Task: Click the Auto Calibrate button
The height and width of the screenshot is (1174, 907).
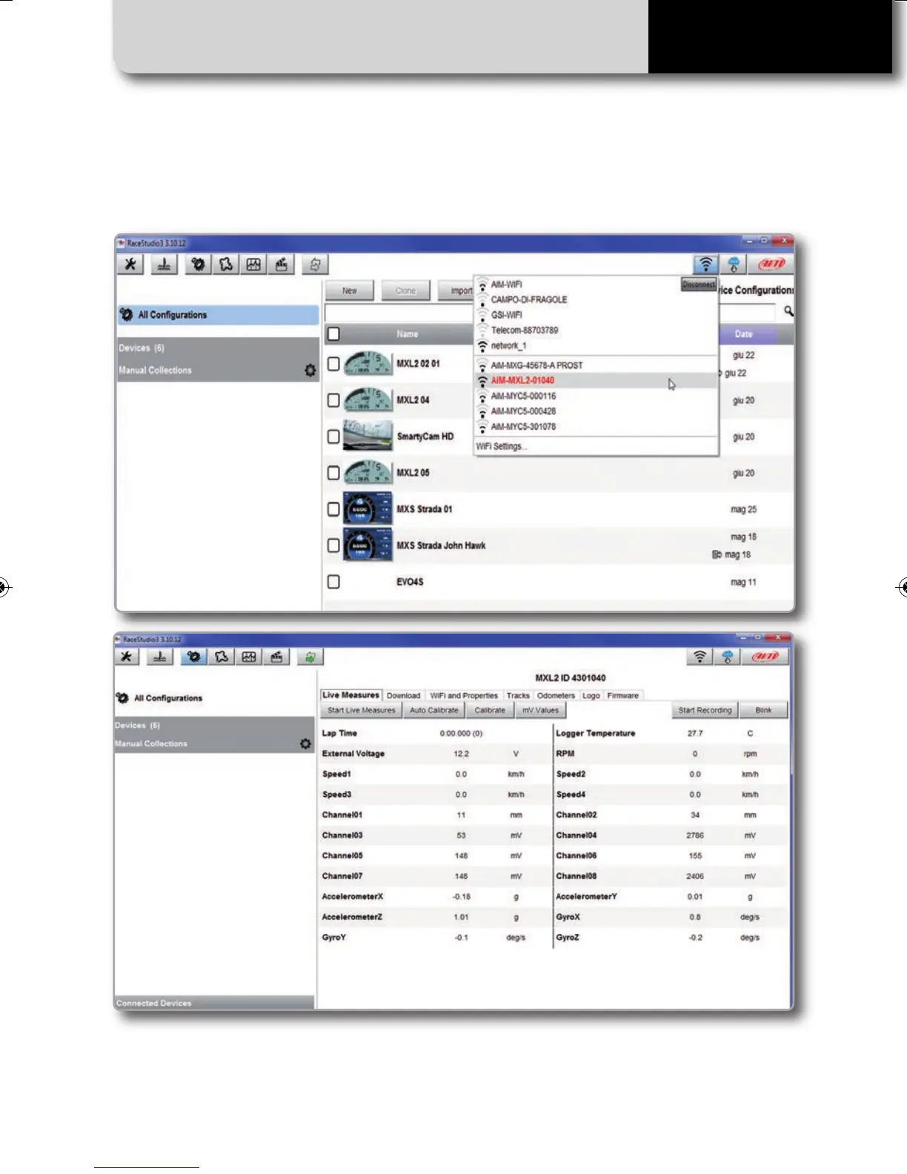Action: (x=434, y=710)
